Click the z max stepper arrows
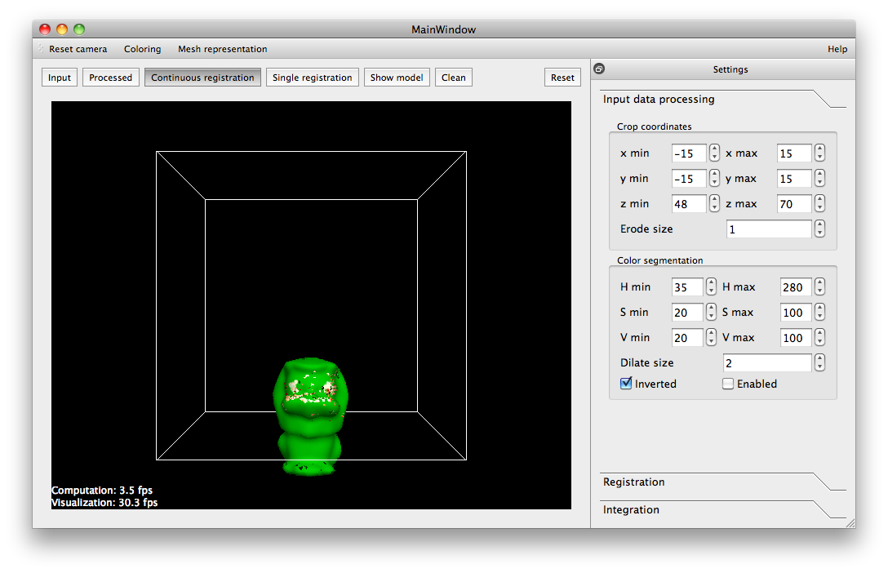 tap(819, 203)
